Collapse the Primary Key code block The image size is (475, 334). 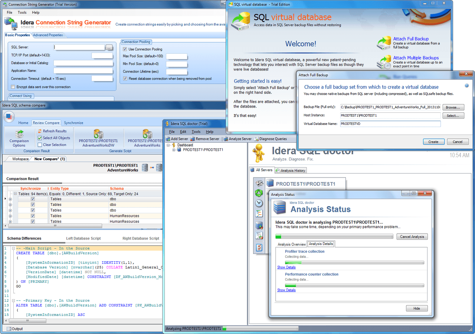pyautogui.click(x=13, y=301)
